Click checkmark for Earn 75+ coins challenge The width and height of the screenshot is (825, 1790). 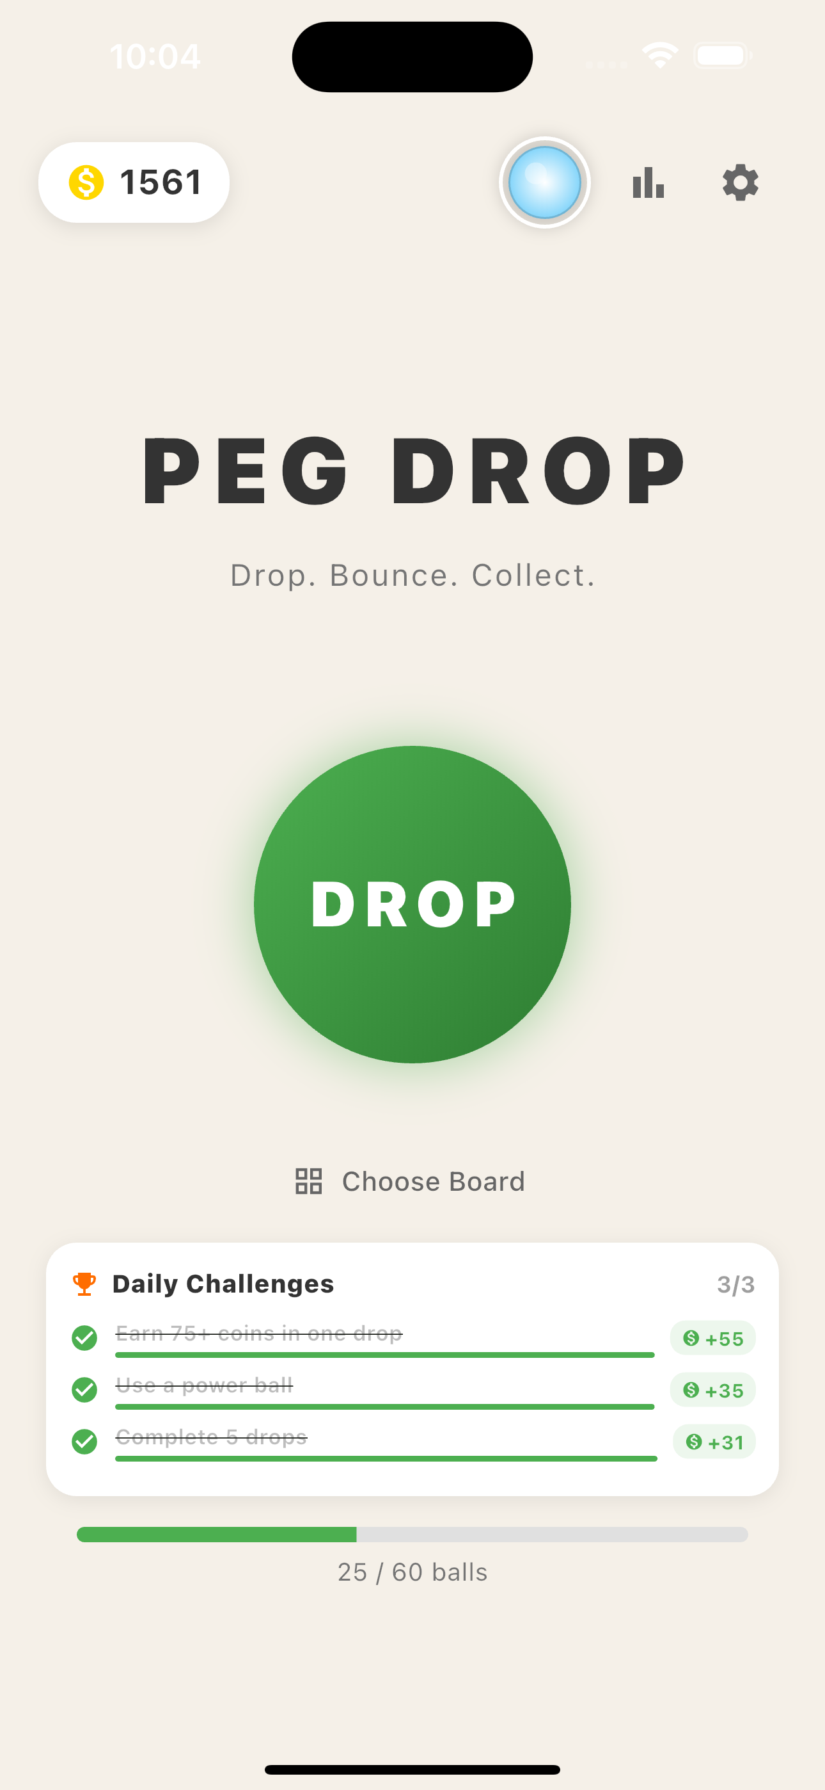pos(84,1337)
